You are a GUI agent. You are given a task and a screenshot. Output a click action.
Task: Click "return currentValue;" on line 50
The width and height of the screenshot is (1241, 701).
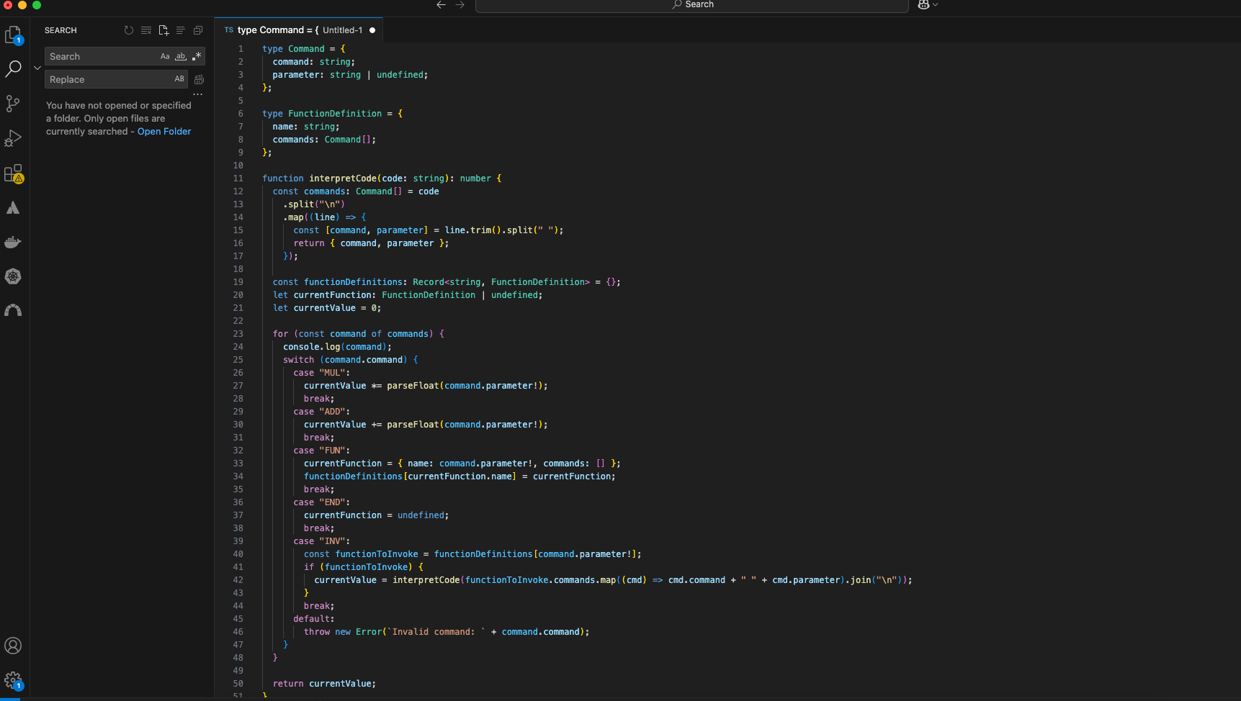[x=324, y=684]
